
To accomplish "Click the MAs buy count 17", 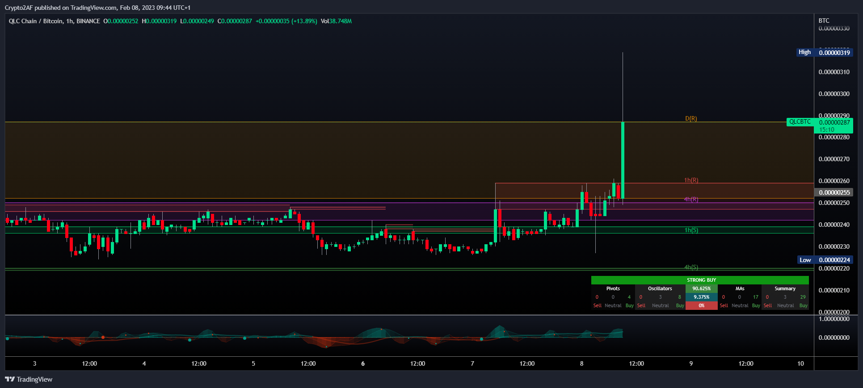I will pyautogui.click(x=756, y=297).
